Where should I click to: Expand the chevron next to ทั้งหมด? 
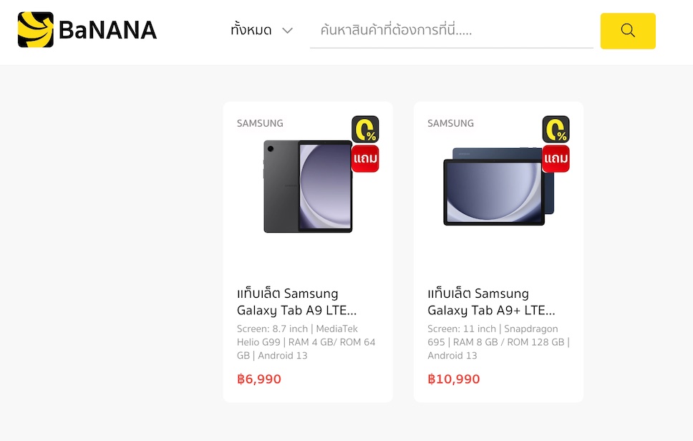pyautogui.click(x=288, y=31)
